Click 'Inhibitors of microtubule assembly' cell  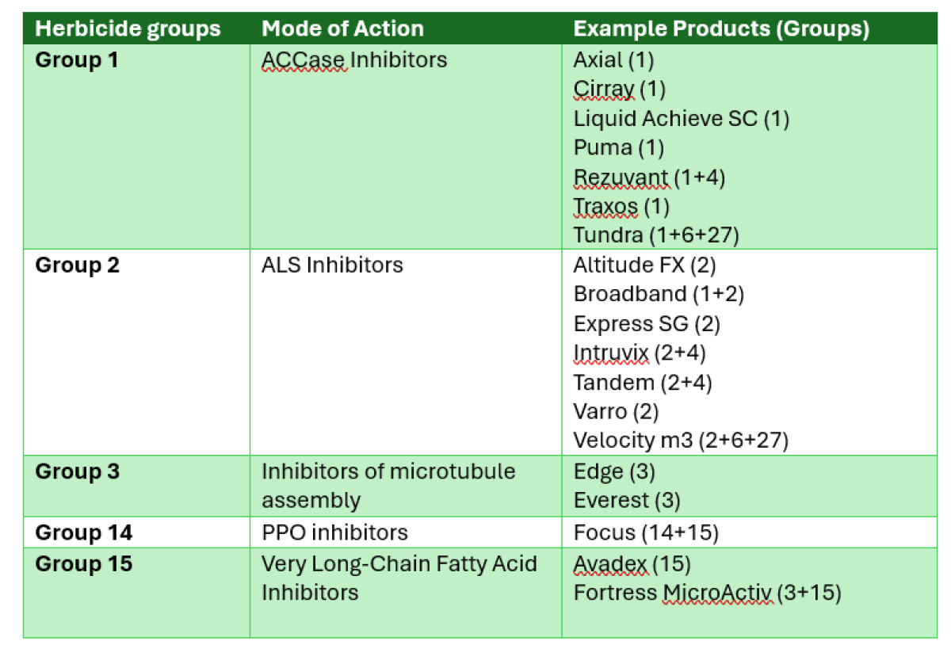(x=388, y=486)
